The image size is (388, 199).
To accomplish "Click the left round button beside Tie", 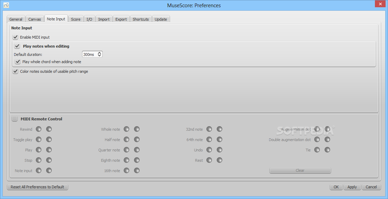I will coord(317,150).
